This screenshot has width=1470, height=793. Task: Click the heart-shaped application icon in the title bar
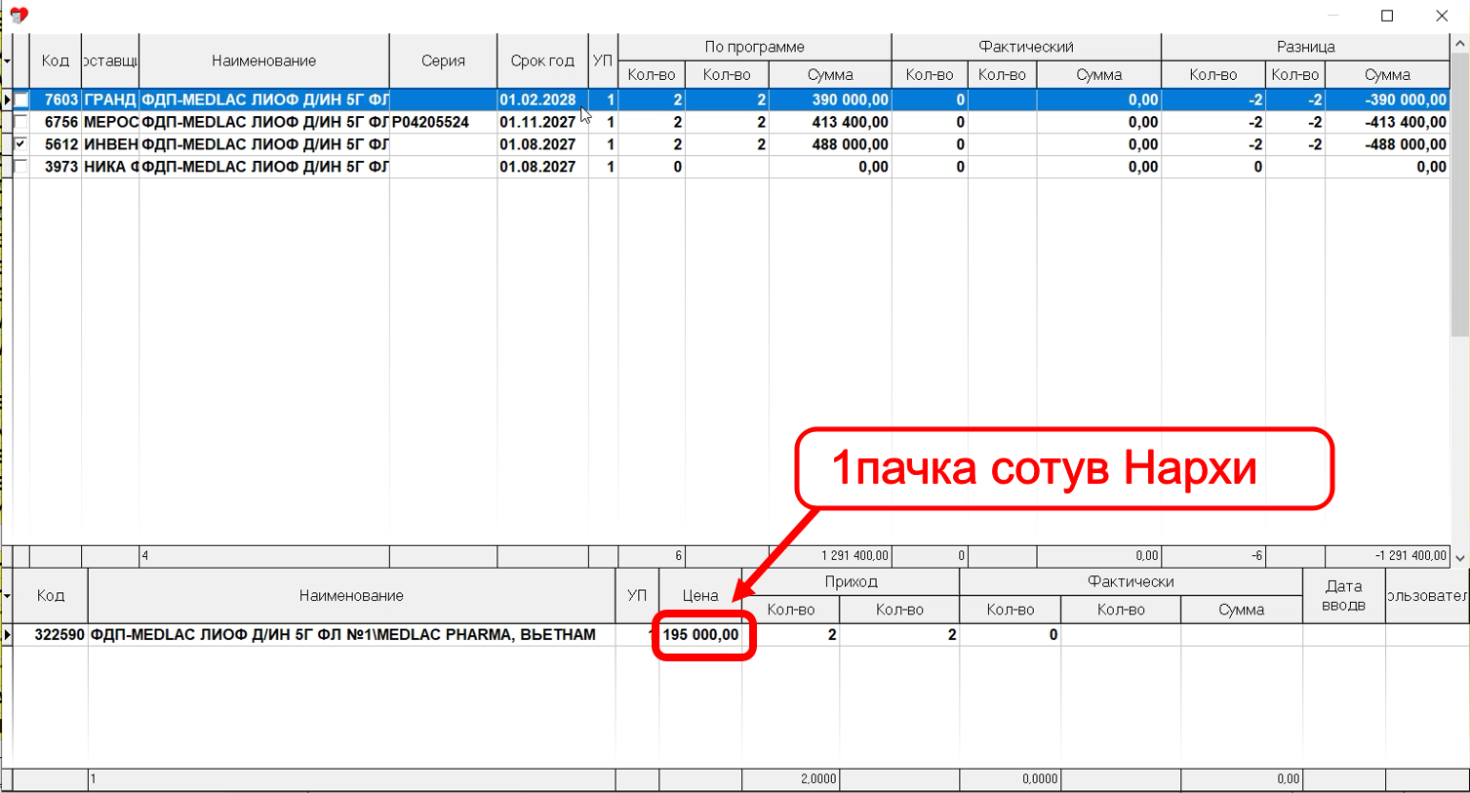click(19, 15)
